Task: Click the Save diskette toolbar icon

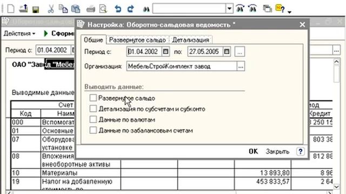Action: pyautogui.click(x=36, y=10)
